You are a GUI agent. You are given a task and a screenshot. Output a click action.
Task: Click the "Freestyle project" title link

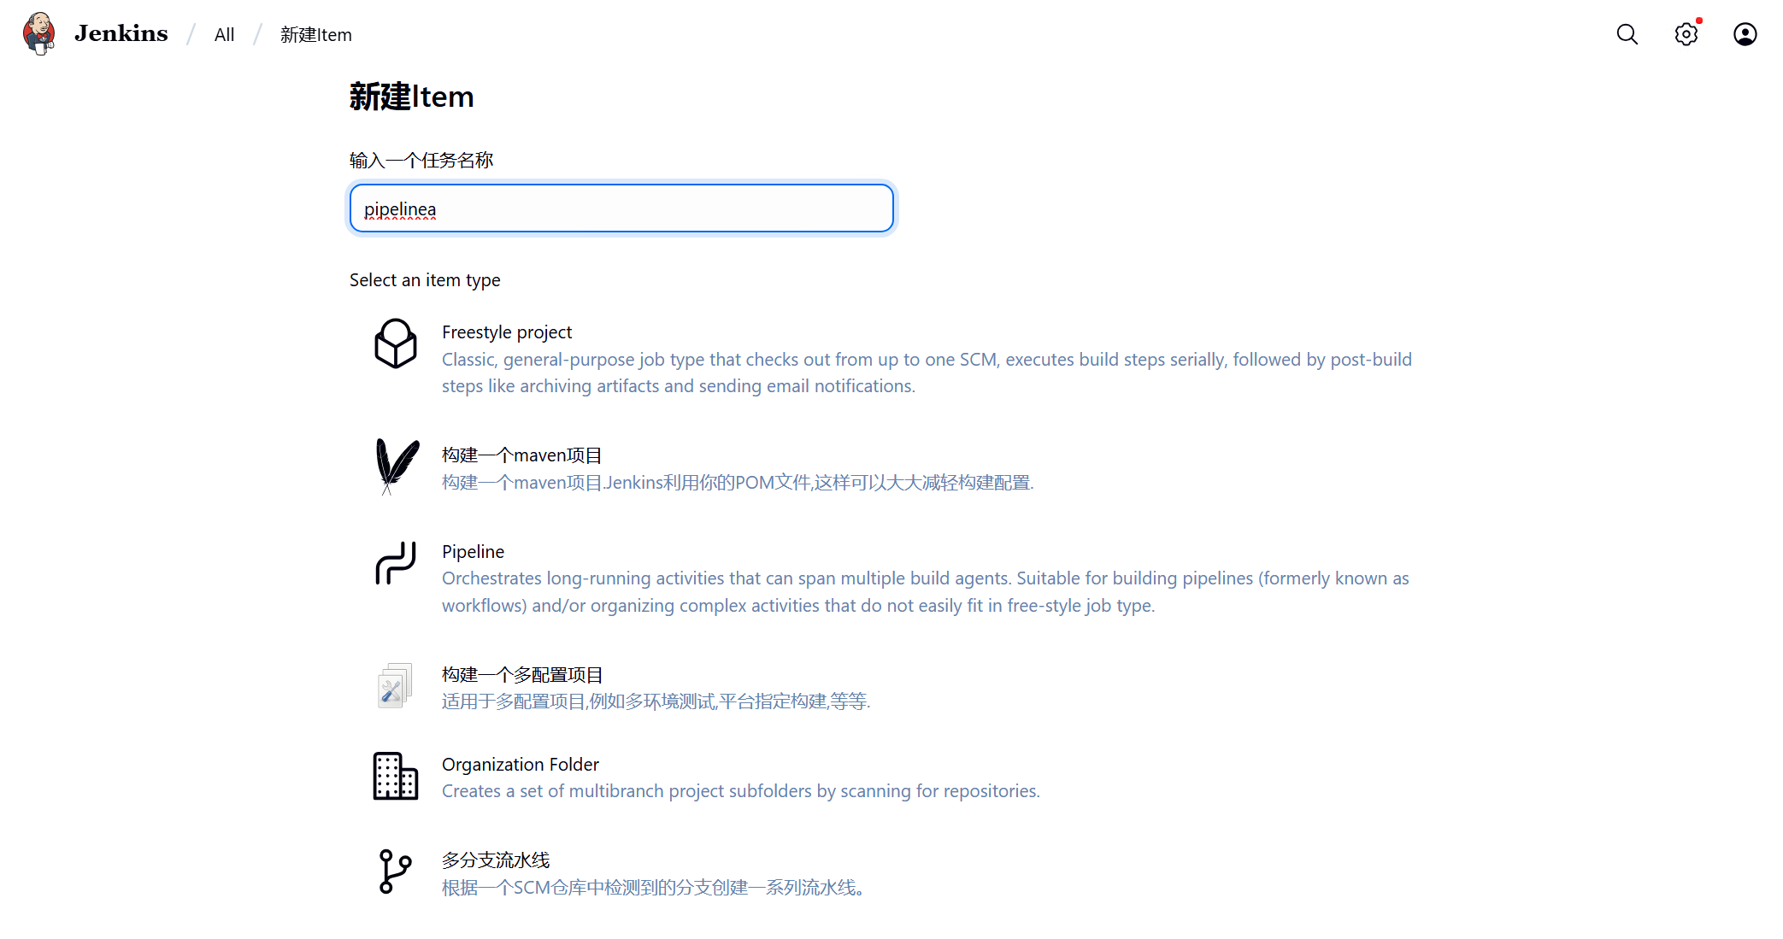[506, 332]
